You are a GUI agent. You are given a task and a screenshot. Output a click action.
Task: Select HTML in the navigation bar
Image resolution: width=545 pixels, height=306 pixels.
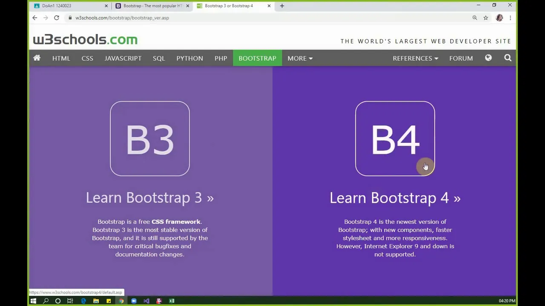coord(61,58)
